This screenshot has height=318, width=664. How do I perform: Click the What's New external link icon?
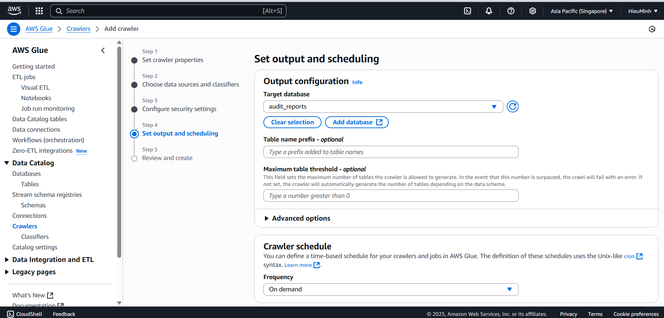click(50, 296)
